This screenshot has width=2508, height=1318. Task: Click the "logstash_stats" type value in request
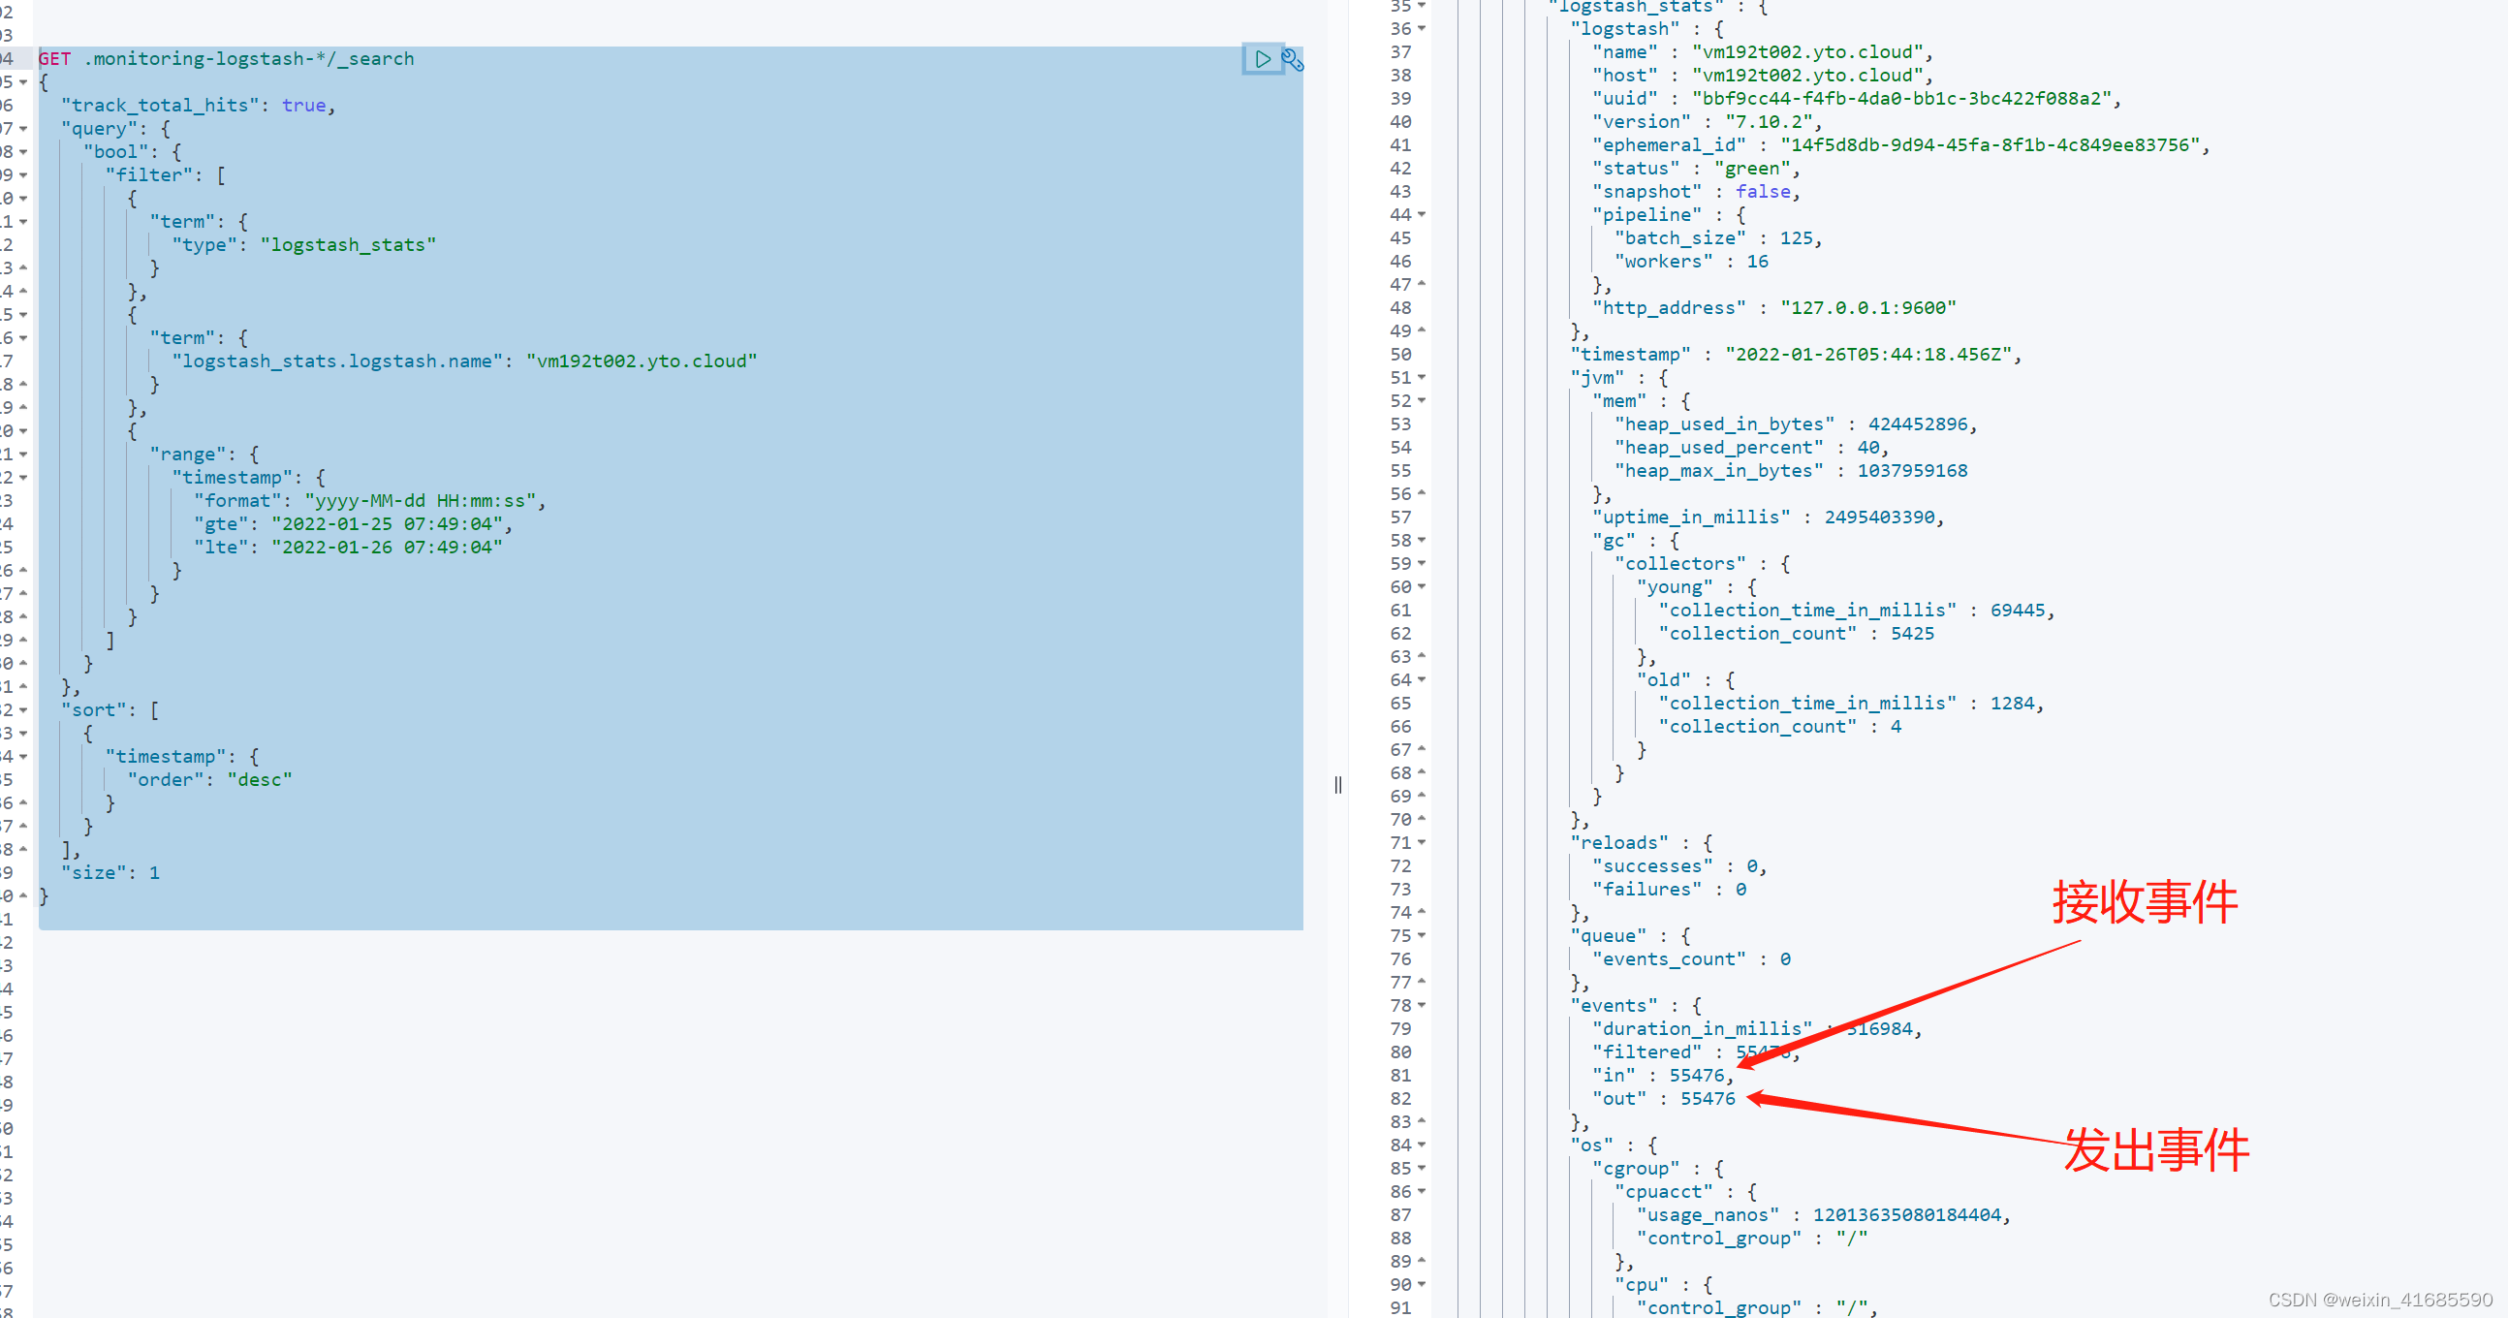tap(348, 244)
